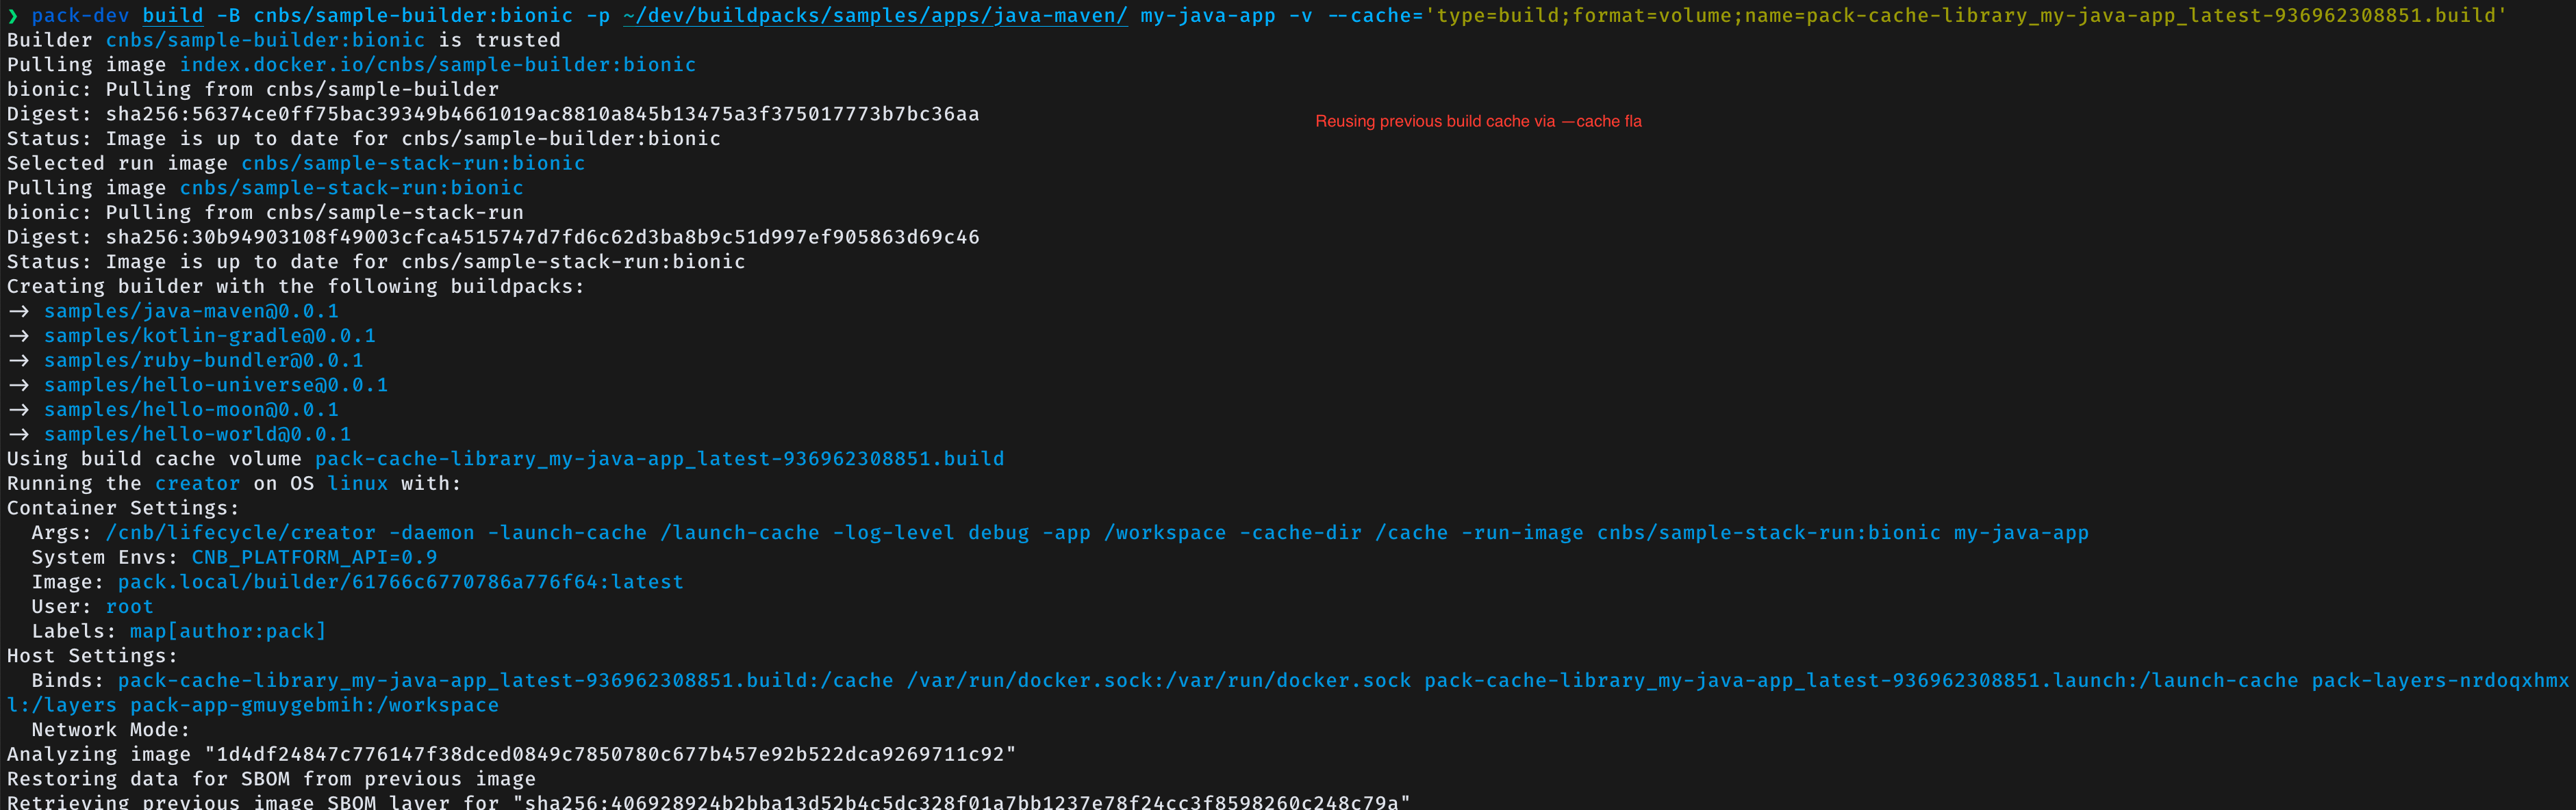Click the samples/hello-universe@0.0.1 buildpack text
2576x810 pixels.
[215, 386]
